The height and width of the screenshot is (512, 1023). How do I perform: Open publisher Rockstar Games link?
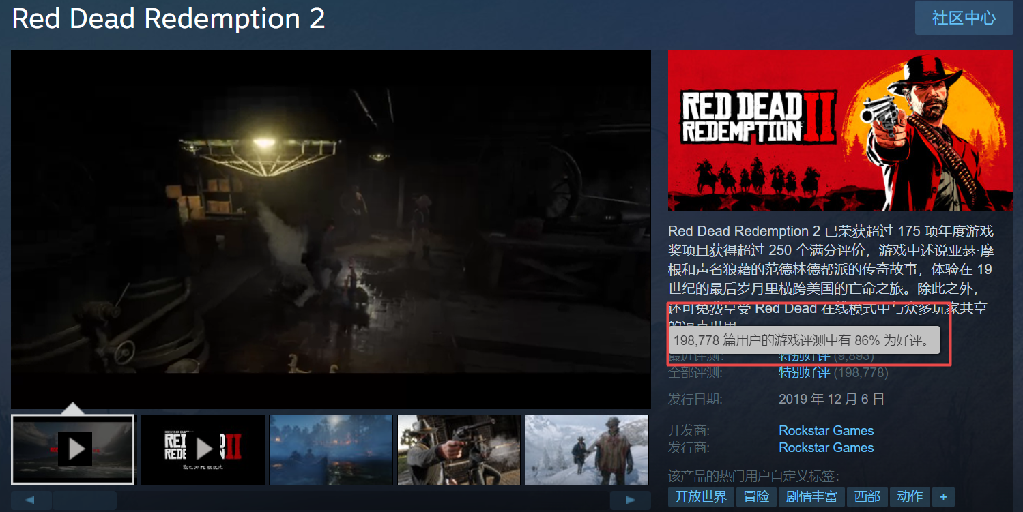pos(826,447)
